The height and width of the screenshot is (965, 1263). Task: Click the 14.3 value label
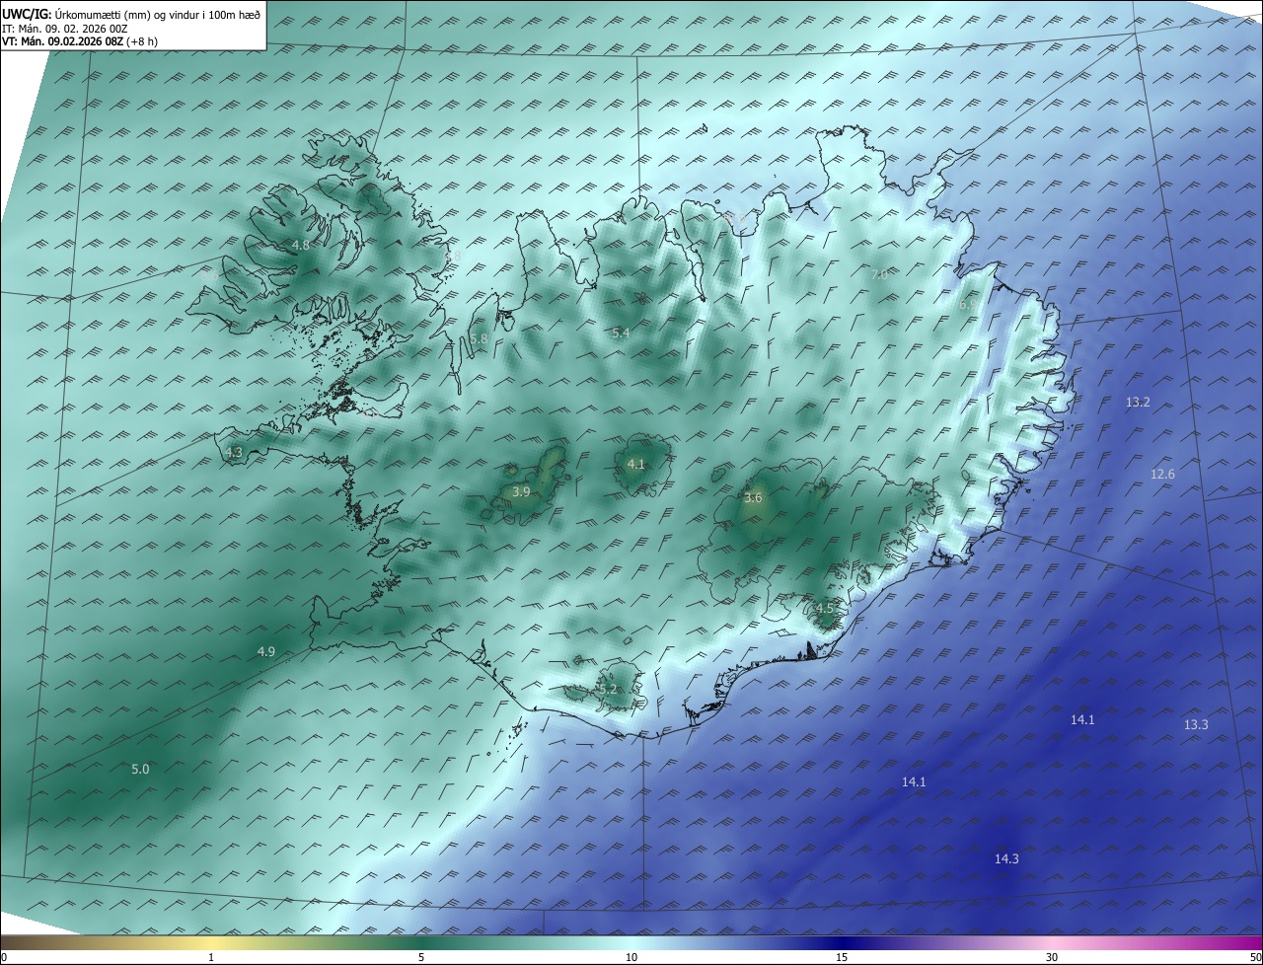(1006, 859)
